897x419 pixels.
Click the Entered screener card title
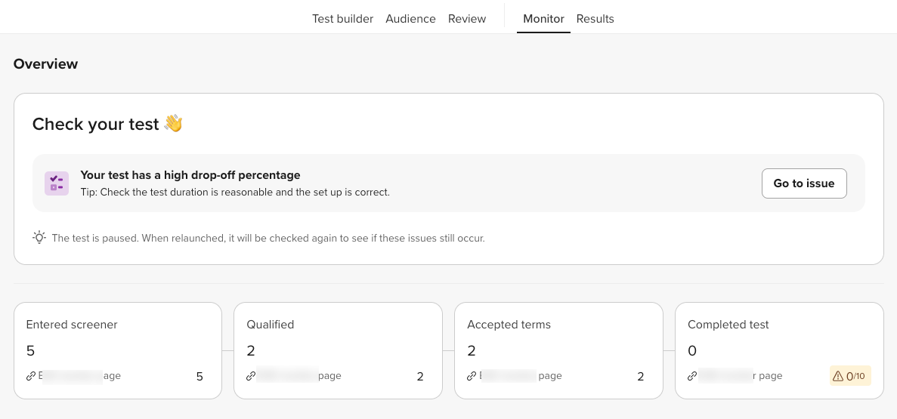click(x=72, y=325)
